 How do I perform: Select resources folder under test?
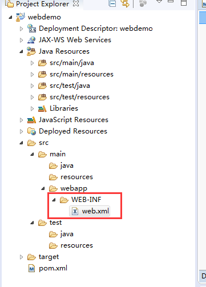click(76, 245)
